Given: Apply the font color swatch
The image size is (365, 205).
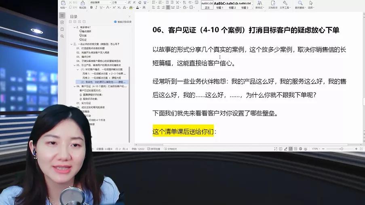Looking at the screenshot, I should (x=137, y=7).
